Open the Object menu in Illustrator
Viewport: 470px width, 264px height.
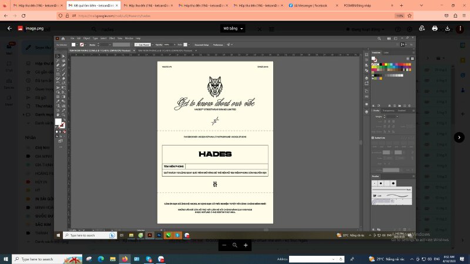click(x=86, y=38)
